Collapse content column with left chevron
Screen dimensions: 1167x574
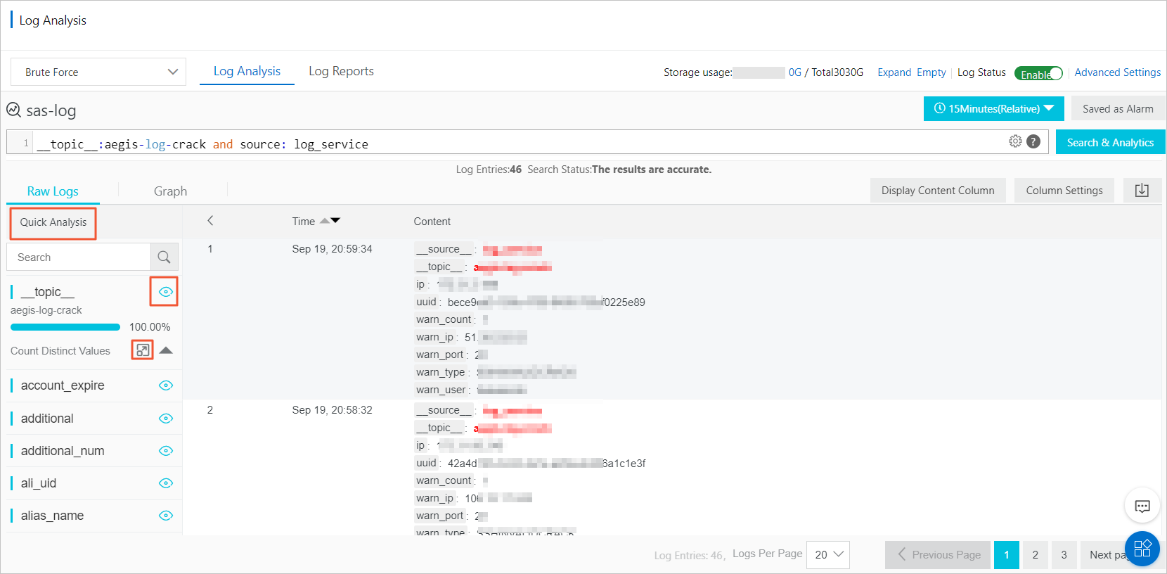click(x=210, y=221)
